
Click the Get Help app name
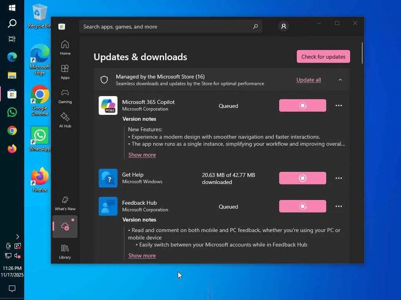coord(133,175)
